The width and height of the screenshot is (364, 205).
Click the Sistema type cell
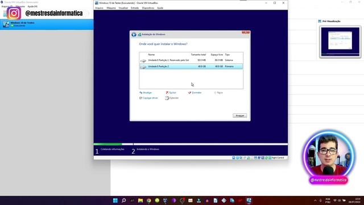(x=229, y=60)
